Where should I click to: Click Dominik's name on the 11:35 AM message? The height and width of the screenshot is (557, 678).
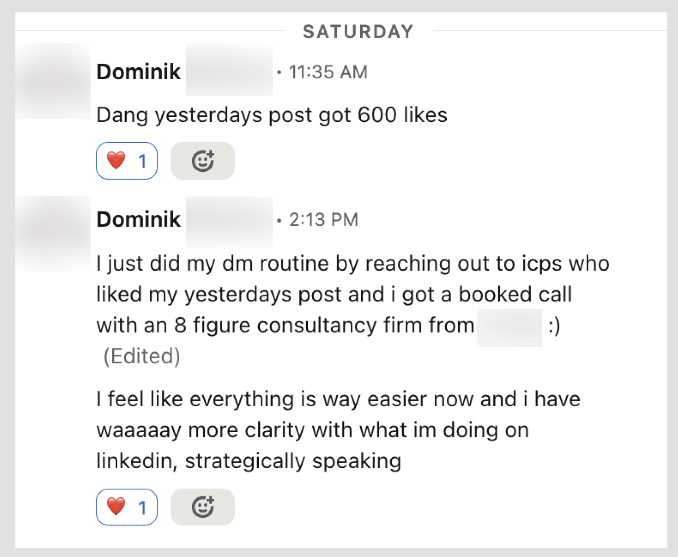[139, 72]
